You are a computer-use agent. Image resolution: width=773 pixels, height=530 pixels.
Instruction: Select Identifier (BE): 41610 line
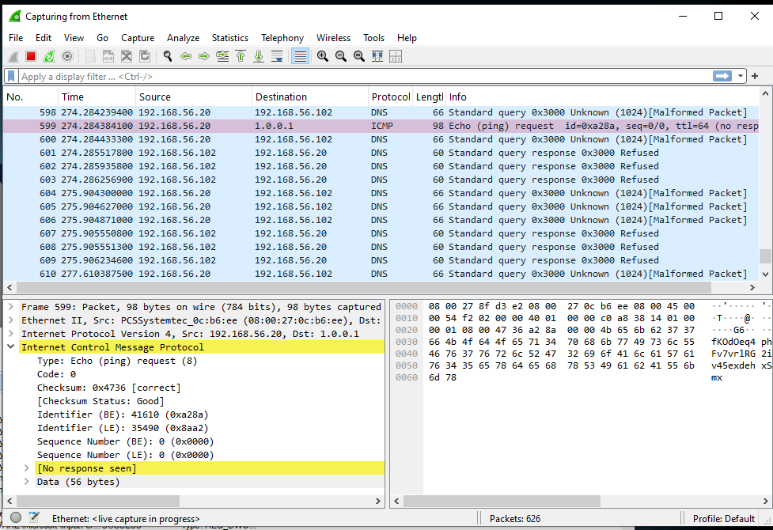tap(123, 415)
